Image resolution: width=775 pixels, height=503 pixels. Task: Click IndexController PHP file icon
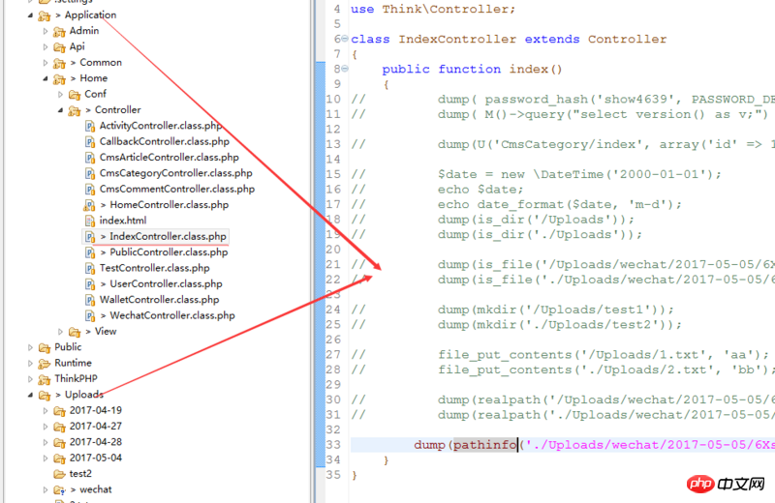click(x=90, y=237)
